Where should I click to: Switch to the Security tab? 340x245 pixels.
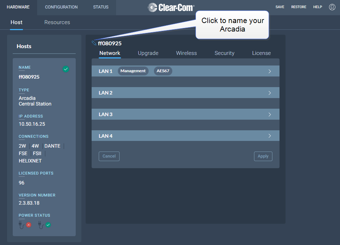(x=224, y=53)
